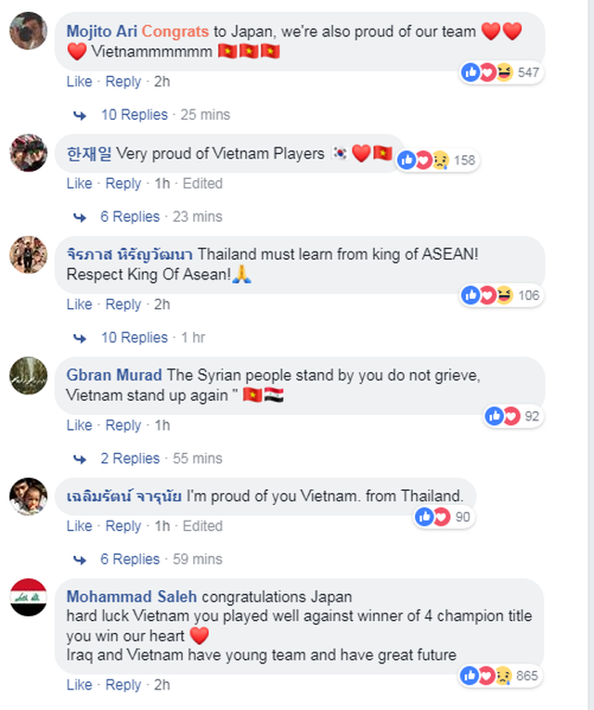Viewport: 594px width, 710px height.
Task: Like Gbran Murad's comment
Action: pyautogui.click(x=79, y=425)
